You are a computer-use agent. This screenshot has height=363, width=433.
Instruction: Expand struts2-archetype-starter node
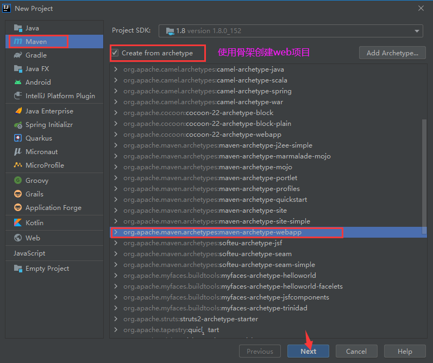[x=116, y=319]
